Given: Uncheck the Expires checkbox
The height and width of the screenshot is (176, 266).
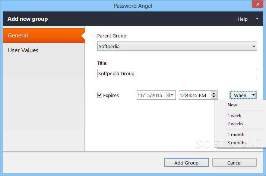Looking at the screenshot, I should click(99, 95).
